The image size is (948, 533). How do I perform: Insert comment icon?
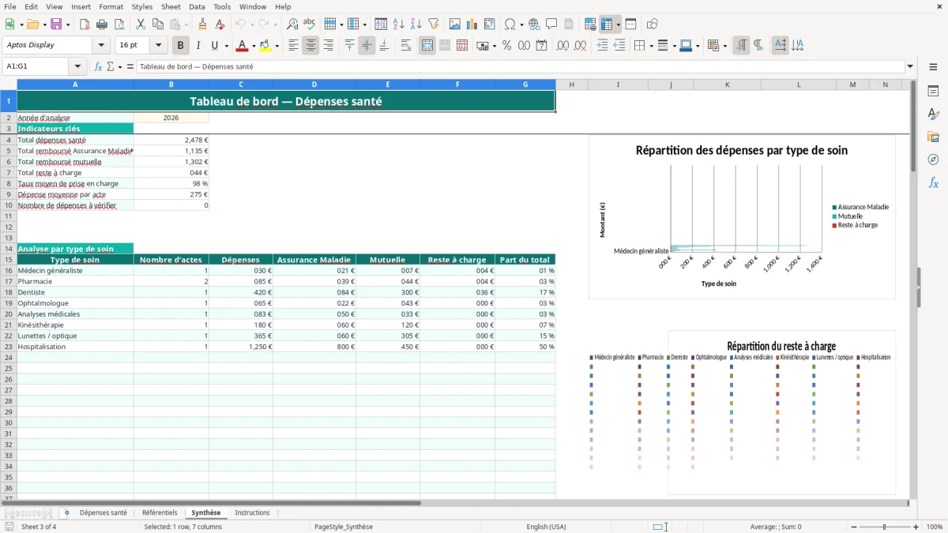click(x=551, y=24)
